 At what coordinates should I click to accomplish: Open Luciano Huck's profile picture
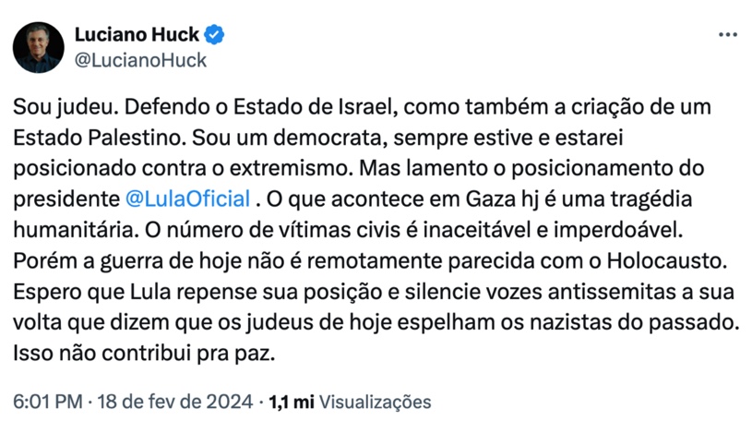[x=39, y=48]
